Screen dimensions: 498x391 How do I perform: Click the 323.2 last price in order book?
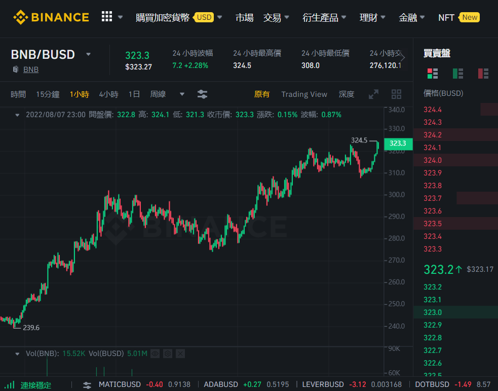[439, 270]
